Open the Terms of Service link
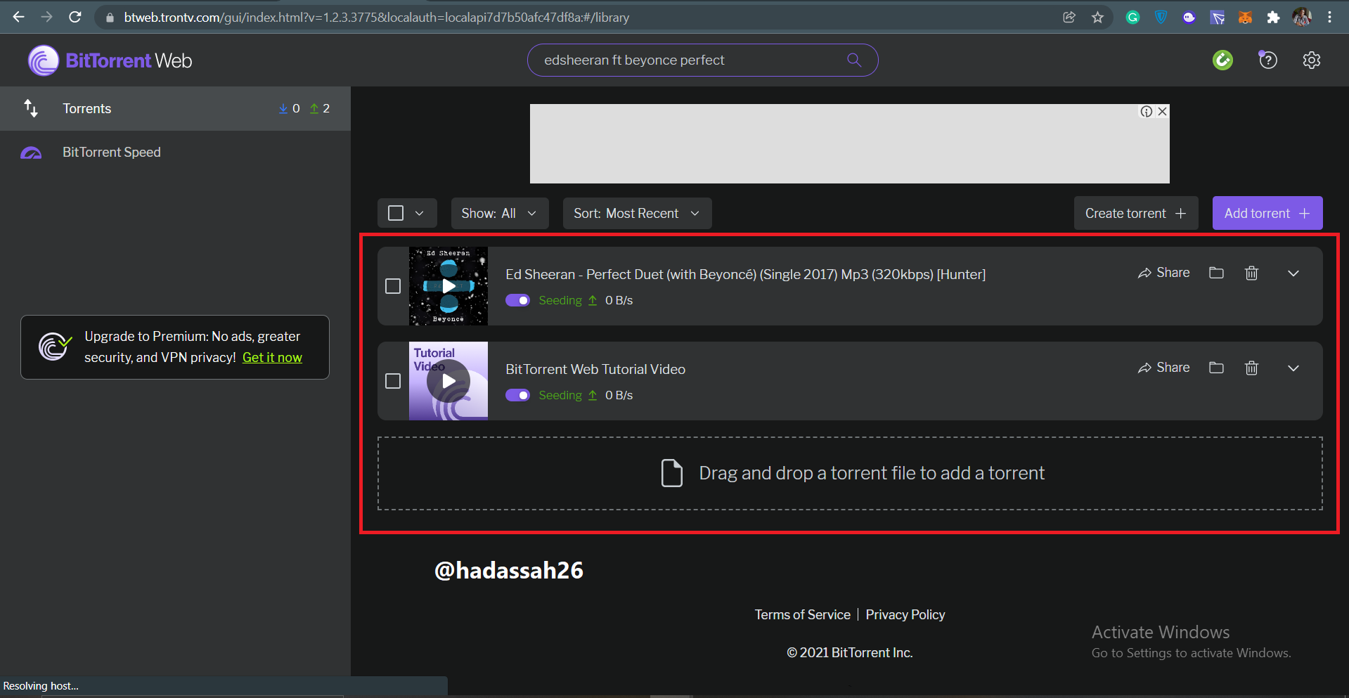The width and height of the screenshot is (1349, 698). pyautogui.click(x=802, y=614)
